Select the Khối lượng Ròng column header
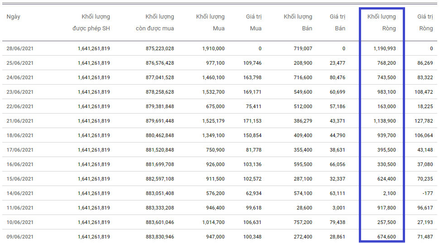This screenshot has width=444, height=243. point(381,23)
